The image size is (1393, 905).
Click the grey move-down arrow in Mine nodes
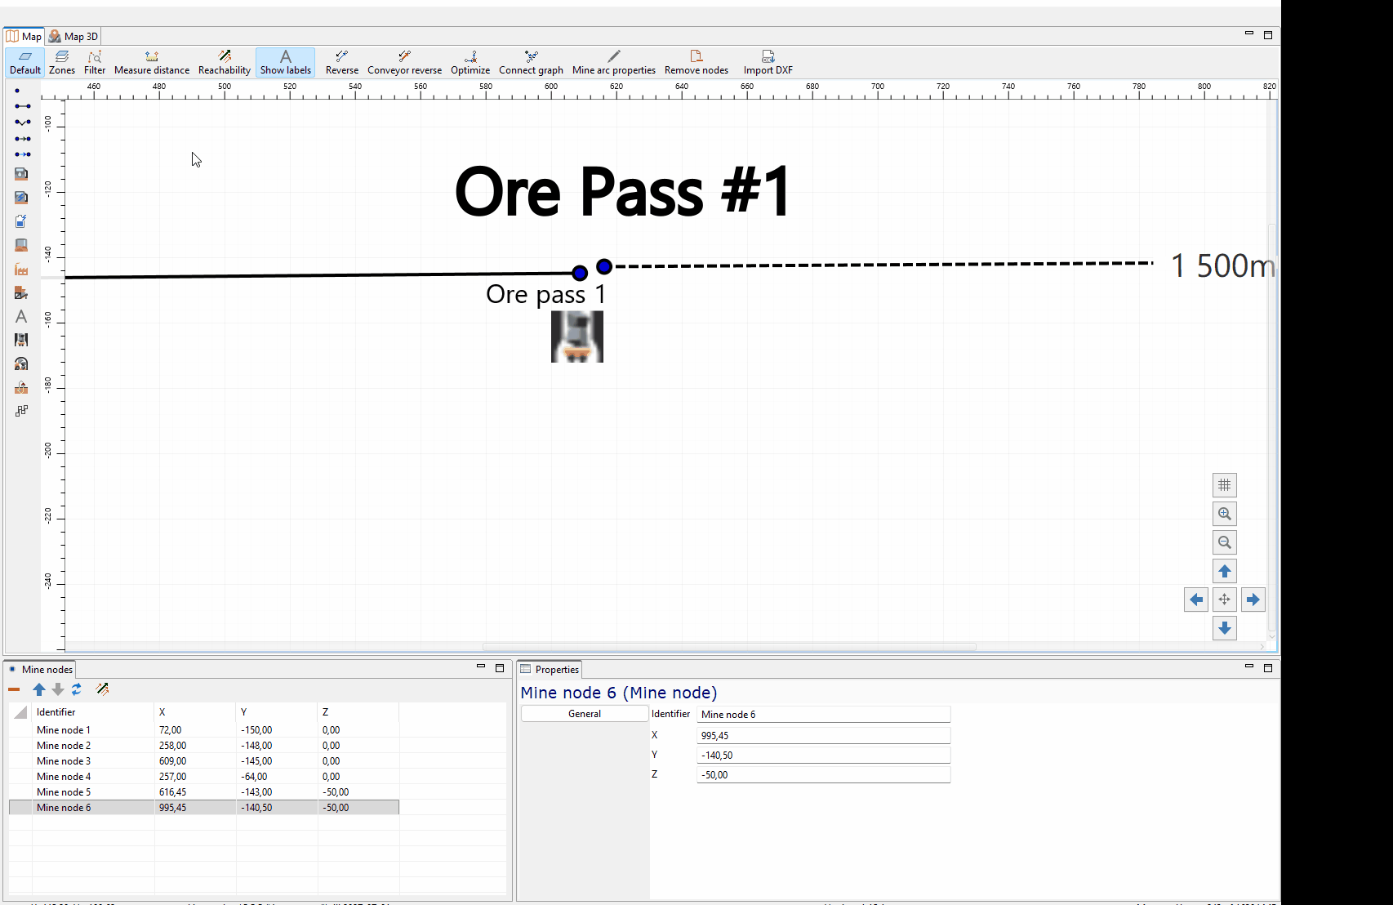pyautogui.click(x=58, y=689)
